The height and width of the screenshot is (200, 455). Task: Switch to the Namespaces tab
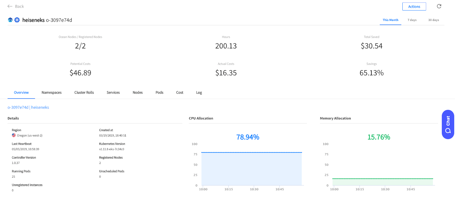(x=51, y=92)
